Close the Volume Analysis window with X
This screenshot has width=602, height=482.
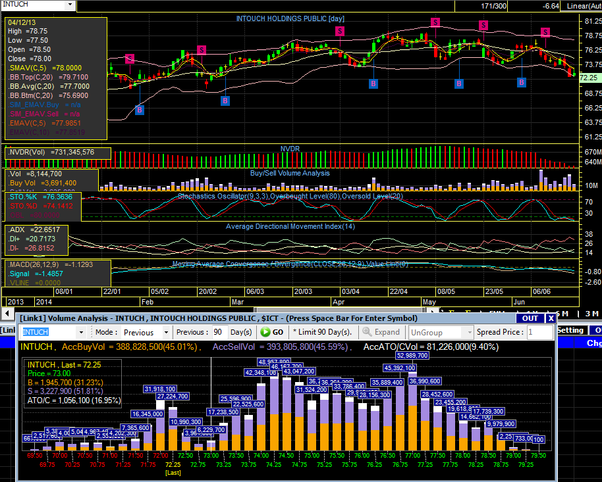tap(551, 318)
